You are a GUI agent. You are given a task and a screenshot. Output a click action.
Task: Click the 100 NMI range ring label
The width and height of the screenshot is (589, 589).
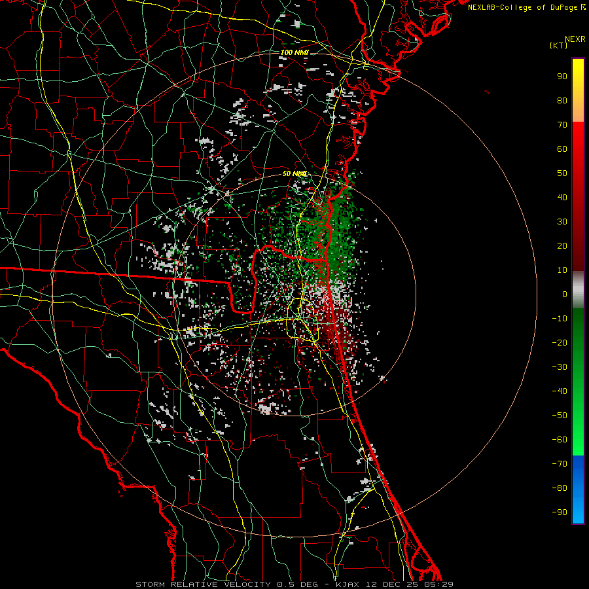click(x=294, y=52)
